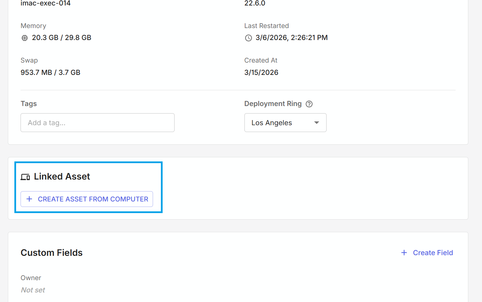Click the Linked Asset devices icon
Screen dimensions: 482x302
click(x=25, y=177)
